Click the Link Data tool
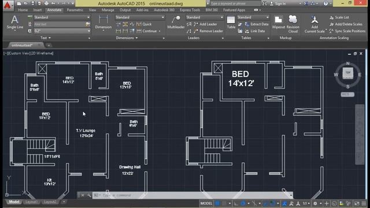 (255, 31)
